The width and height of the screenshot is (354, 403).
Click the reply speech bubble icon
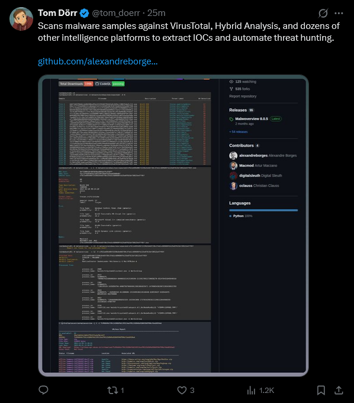click(x=43, y=390)
